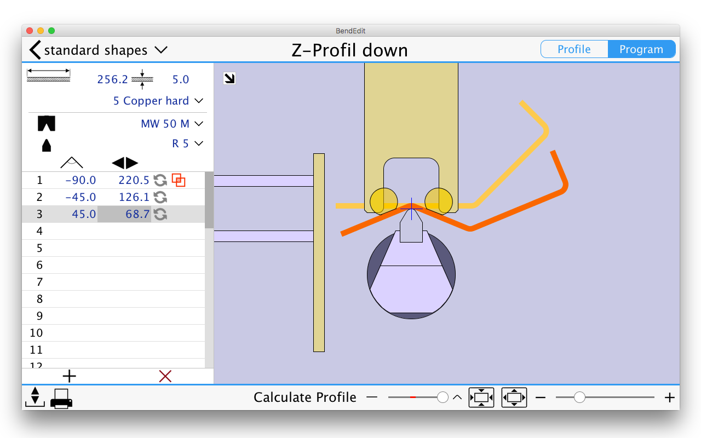The image size is (701, 438).
Task: Click the zoom in plus button
Action: click(x=669, y=397)
